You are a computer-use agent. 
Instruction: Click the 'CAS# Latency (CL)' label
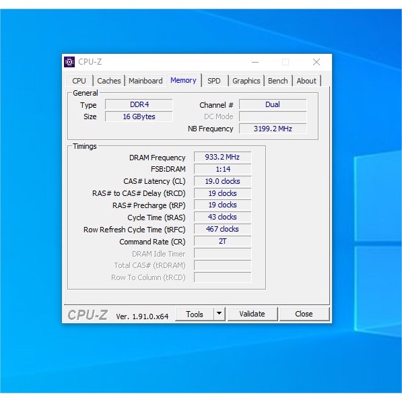pos(154,181)
